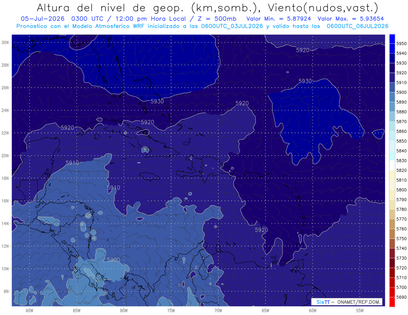Click the legend swatch between 5870 and 5860

click(x=392, y=126)
